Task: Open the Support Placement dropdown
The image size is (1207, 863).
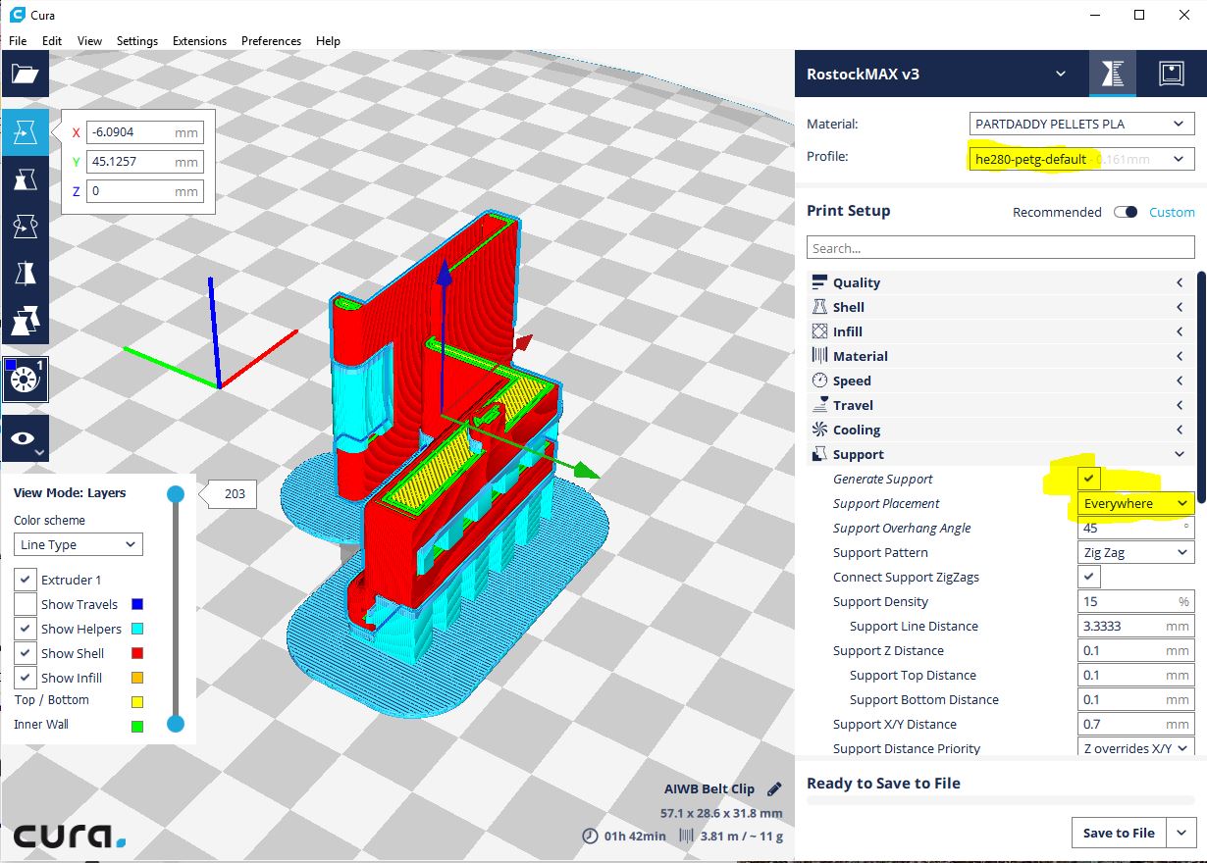Action: coord(1135,503)
